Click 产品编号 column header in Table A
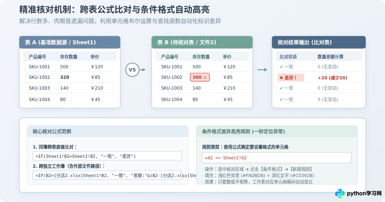 coord(37,57)
